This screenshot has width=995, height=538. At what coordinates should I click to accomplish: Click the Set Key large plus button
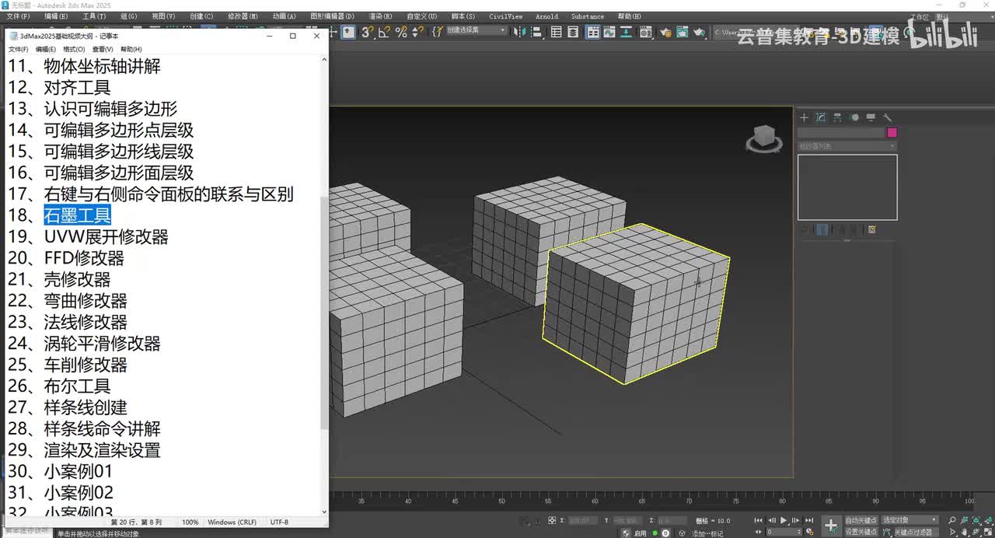click(x=830, y=526)
